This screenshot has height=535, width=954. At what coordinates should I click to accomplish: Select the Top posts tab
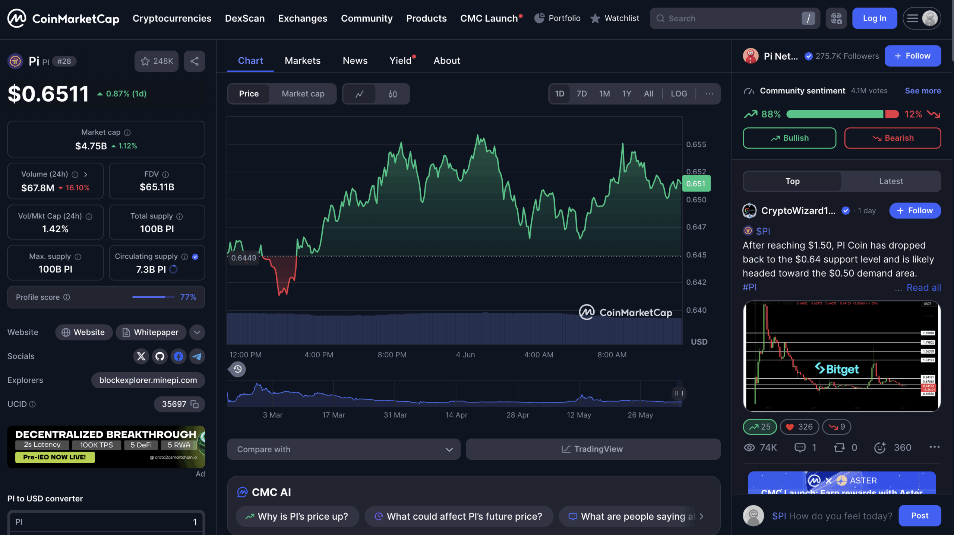point(792,181)
